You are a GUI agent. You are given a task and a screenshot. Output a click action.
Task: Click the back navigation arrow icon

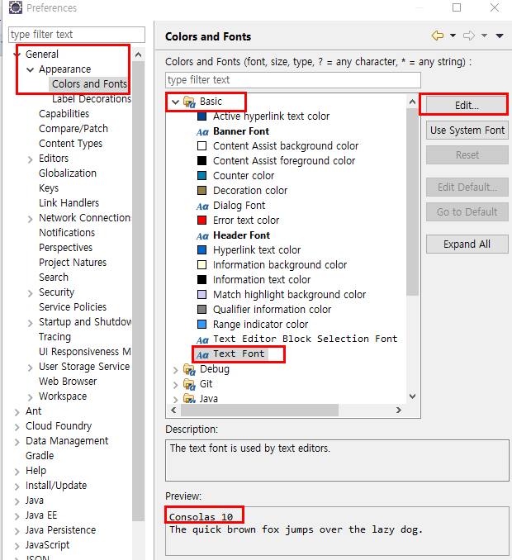click(x=438, y=36)
